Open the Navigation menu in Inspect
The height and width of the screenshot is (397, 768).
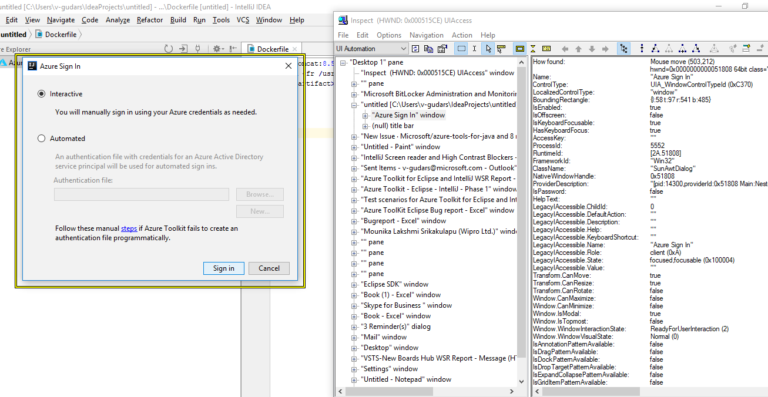tap(427, 35)
